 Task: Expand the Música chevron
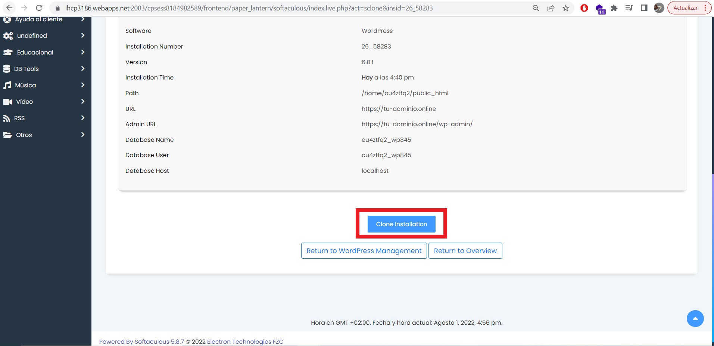pos(83,85)
